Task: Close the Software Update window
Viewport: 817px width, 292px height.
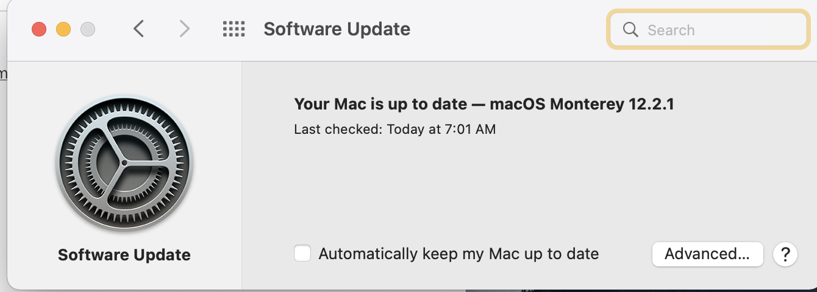Action: [39, 29]
